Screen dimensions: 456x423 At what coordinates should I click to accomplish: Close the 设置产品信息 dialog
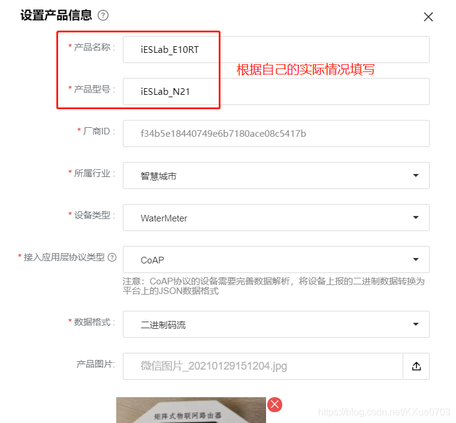pos(428,17)
